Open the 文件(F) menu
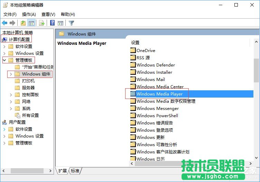260x182 pixels. click(10, 14)
